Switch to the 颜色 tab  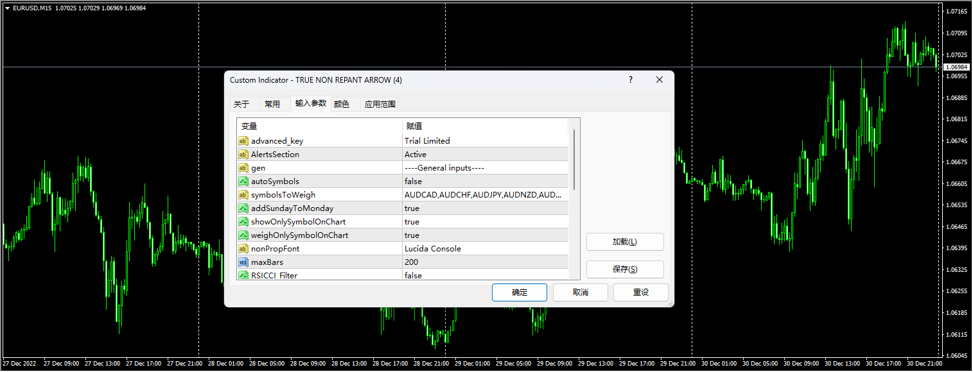tap(342, 104)
